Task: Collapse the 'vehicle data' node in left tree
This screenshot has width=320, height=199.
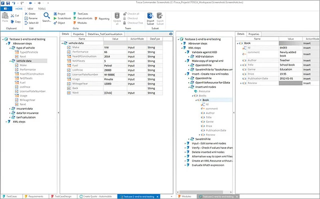Action: coord(10,61)
